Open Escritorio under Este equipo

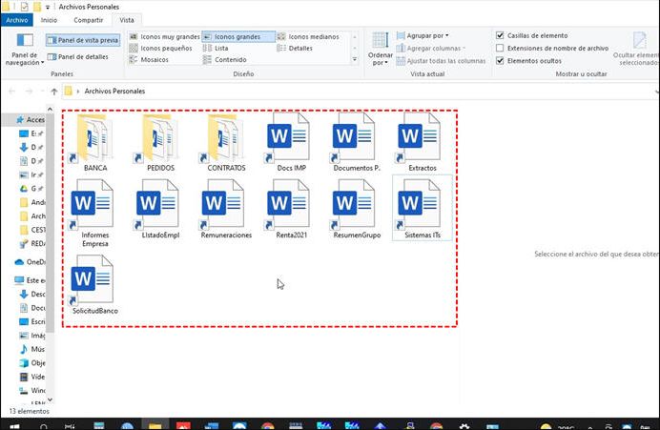[32, 321]
